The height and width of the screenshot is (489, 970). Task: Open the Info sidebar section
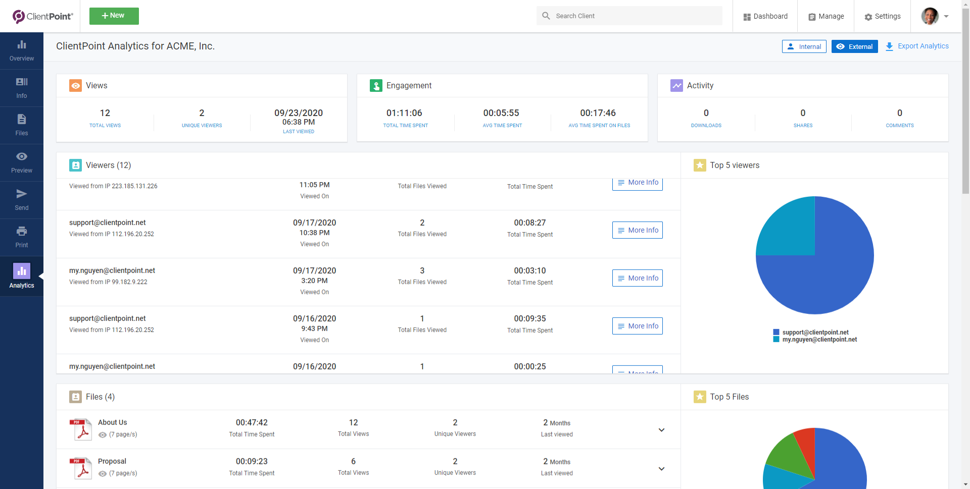[22, 88]
